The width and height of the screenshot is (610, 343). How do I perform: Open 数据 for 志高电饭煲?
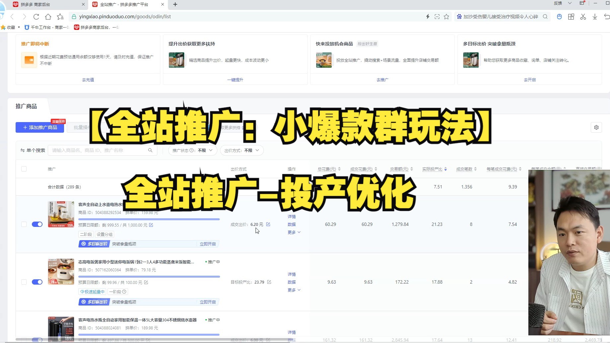coord(292,282)
